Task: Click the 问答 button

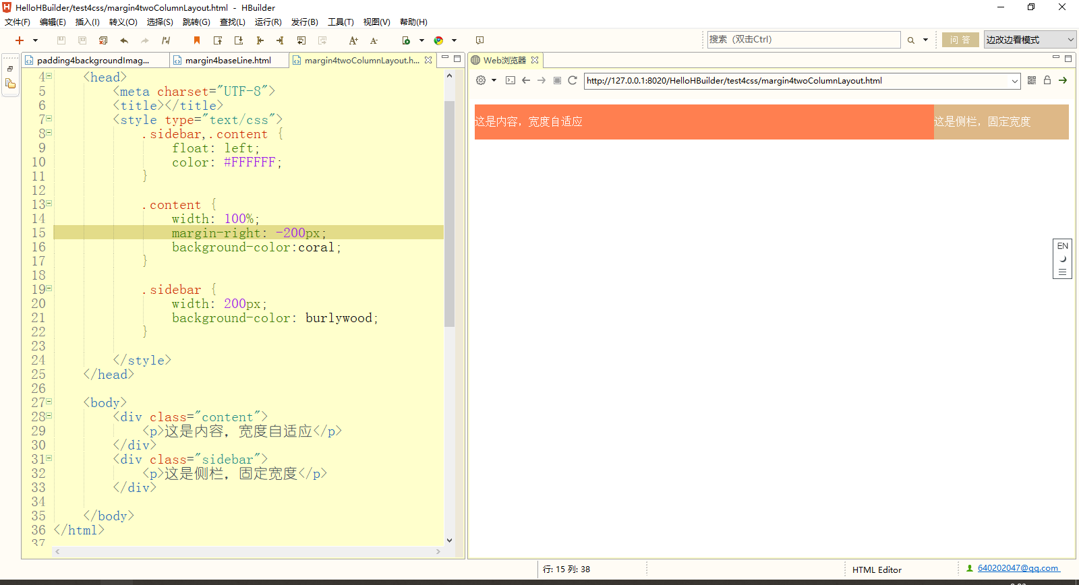Action: click(x=960, y=40)
